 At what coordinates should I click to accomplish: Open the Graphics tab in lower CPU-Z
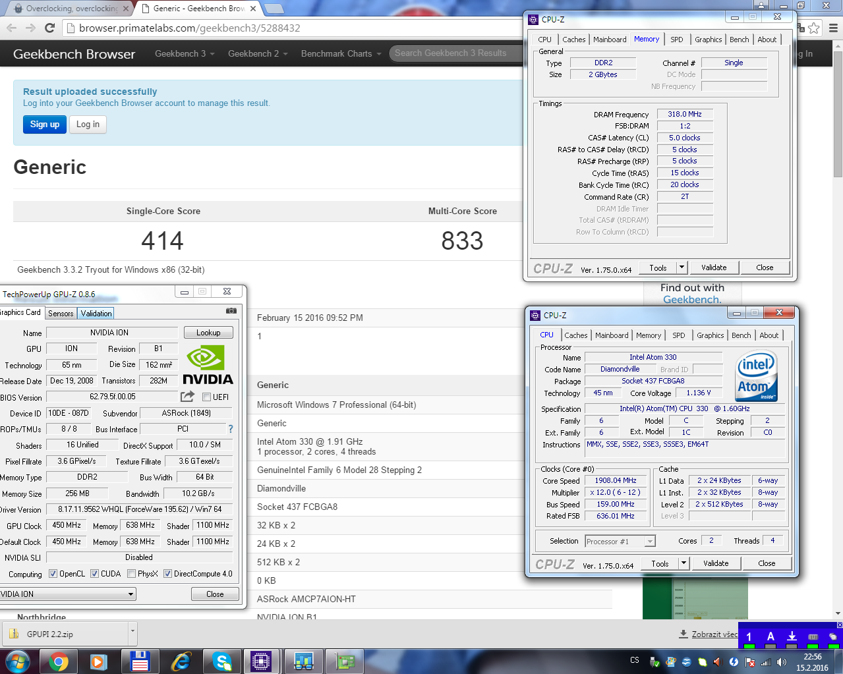(x=710, y=335)
